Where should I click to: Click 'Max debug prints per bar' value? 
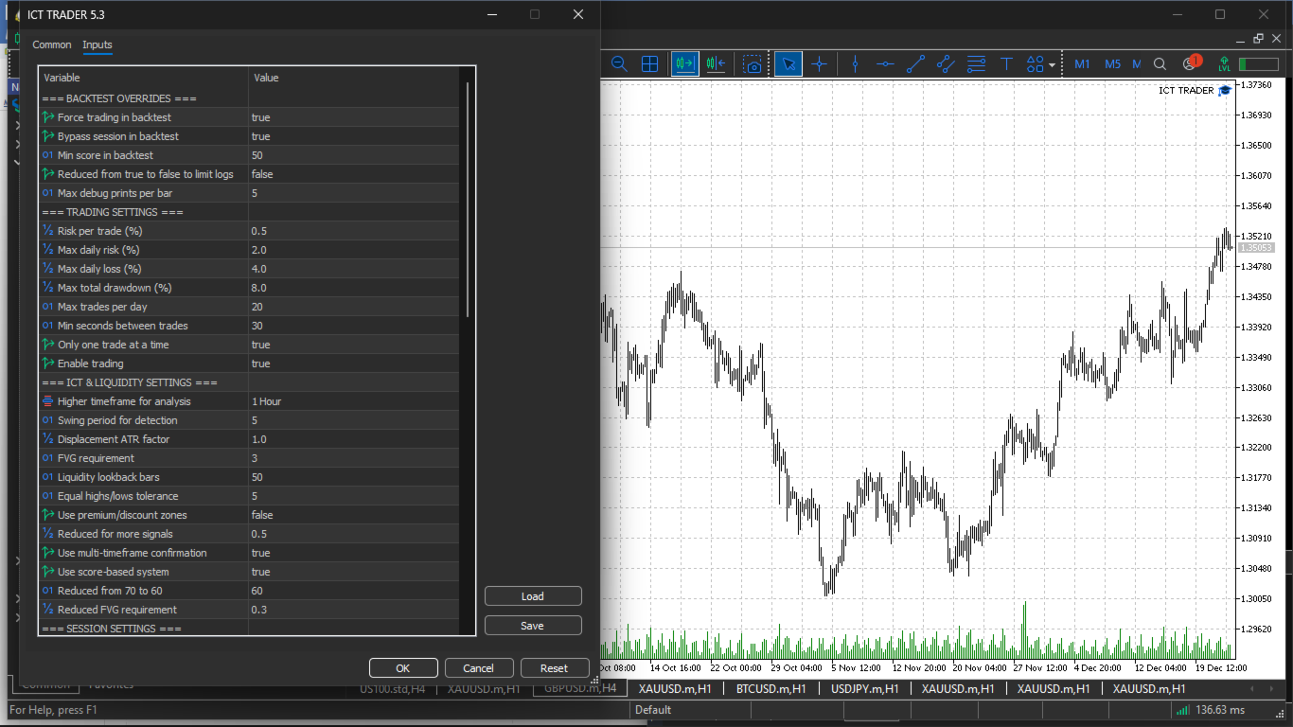pyautogui.click(x=354, y=193)
